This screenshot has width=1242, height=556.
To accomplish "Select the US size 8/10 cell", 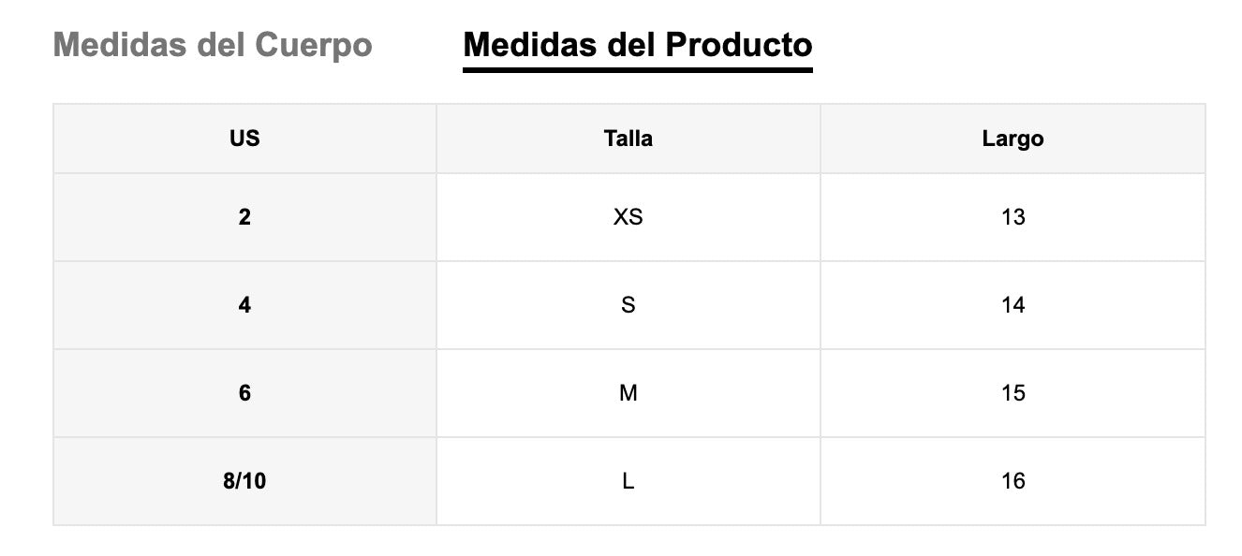I will [x=244, y=481].
